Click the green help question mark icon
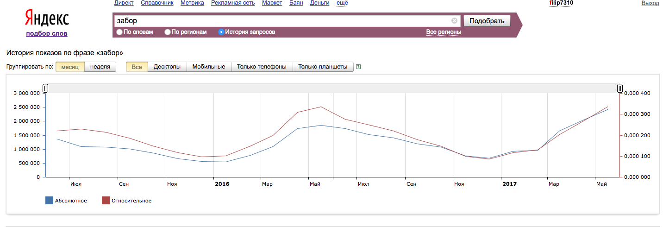The width and height of the screenshot is (663, 227). 358,67
